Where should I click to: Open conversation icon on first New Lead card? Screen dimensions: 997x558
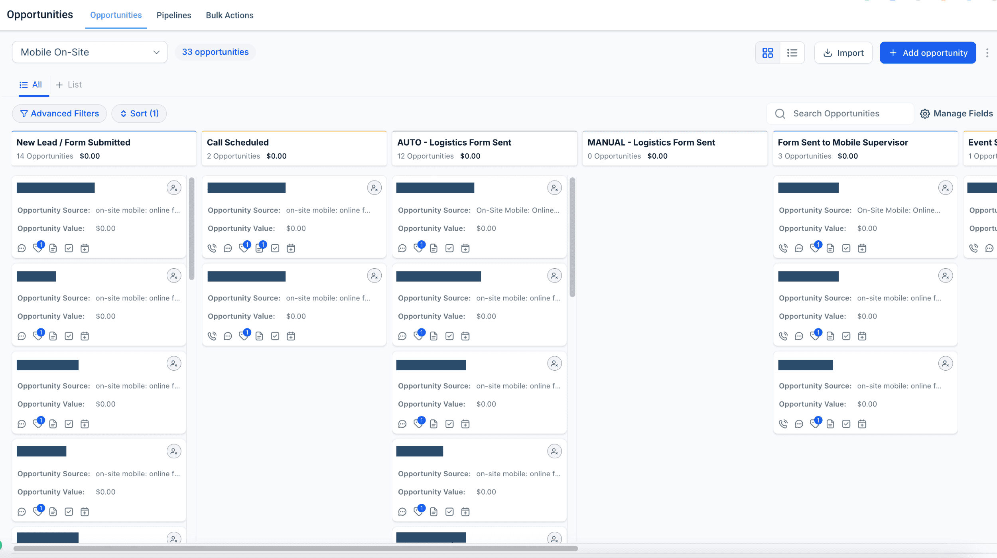(22, 248)
